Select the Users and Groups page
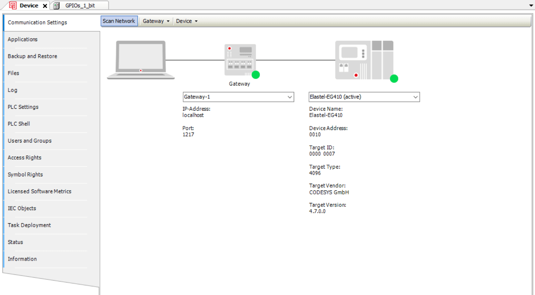535x295 pixels. pos(30,141)
